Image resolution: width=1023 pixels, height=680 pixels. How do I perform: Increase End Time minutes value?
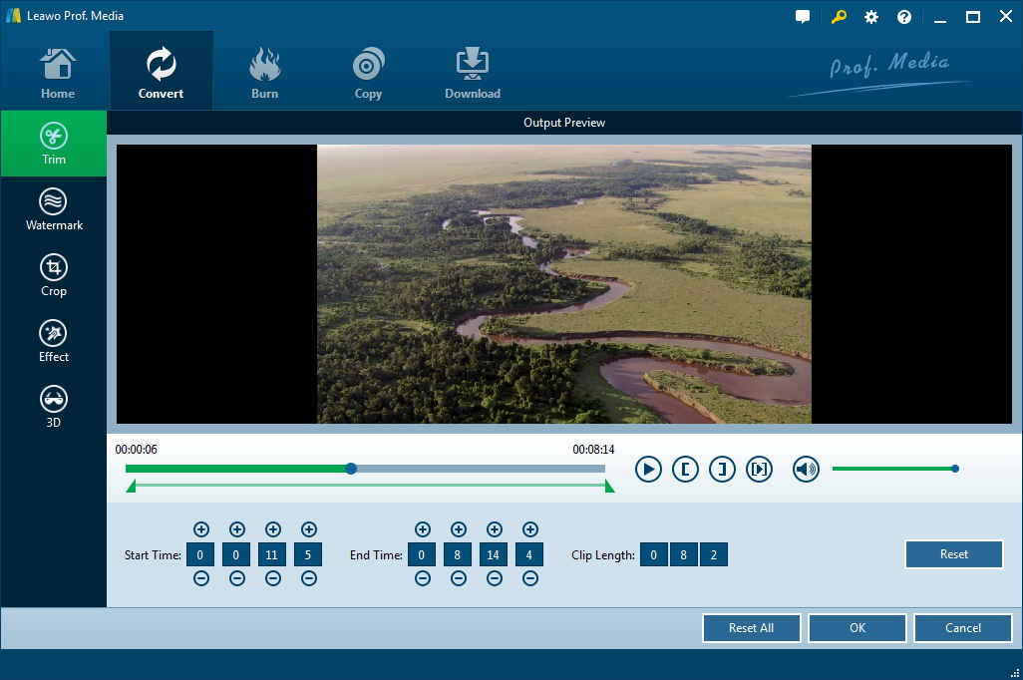(x=459, y=529)
